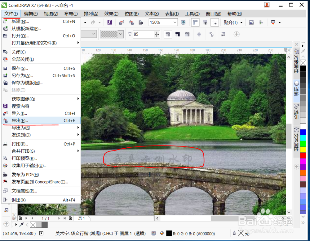Select all transparency target icon
This screenshot has height=241, width=310.
(168, 34)
